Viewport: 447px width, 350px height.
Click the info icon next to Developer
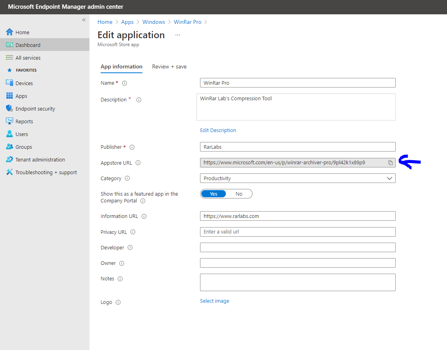coord(130,247)
